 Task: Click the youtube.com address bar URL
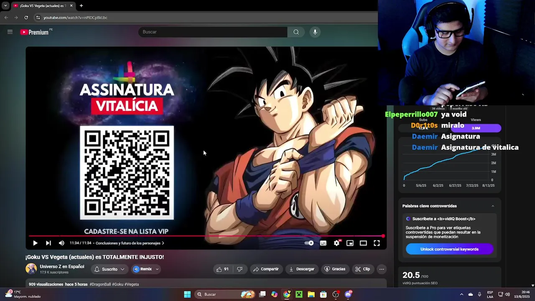pyautogui.click(x=76, y=18)
